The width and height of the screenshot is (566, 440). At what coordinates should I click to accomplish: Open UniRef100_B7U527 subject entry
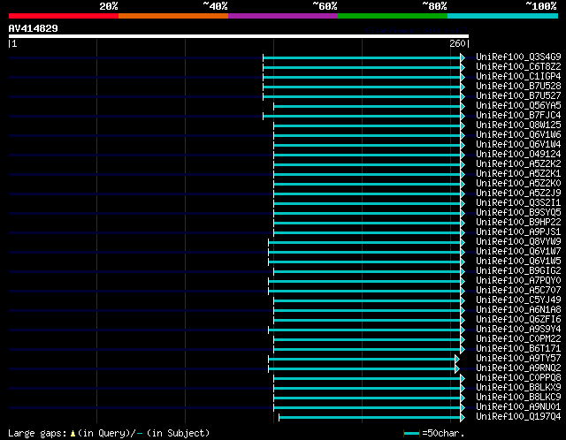518,95
